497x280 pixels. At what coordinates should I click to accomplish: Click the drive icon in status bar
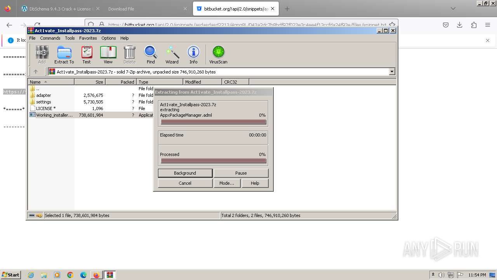pyautogui.click(x=32, y=215)
